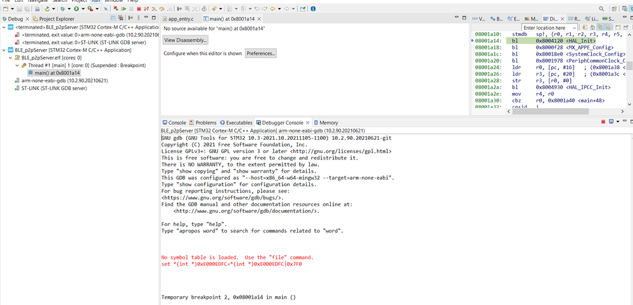Click the Step Into toolbar icon

[x=154, y=8]
